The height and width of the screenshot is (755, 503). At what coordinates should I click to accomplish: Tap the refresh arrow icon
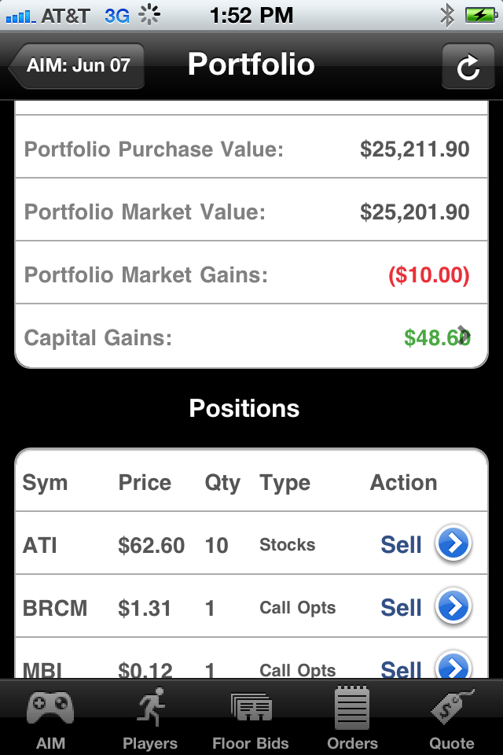[x=468, y=67]
